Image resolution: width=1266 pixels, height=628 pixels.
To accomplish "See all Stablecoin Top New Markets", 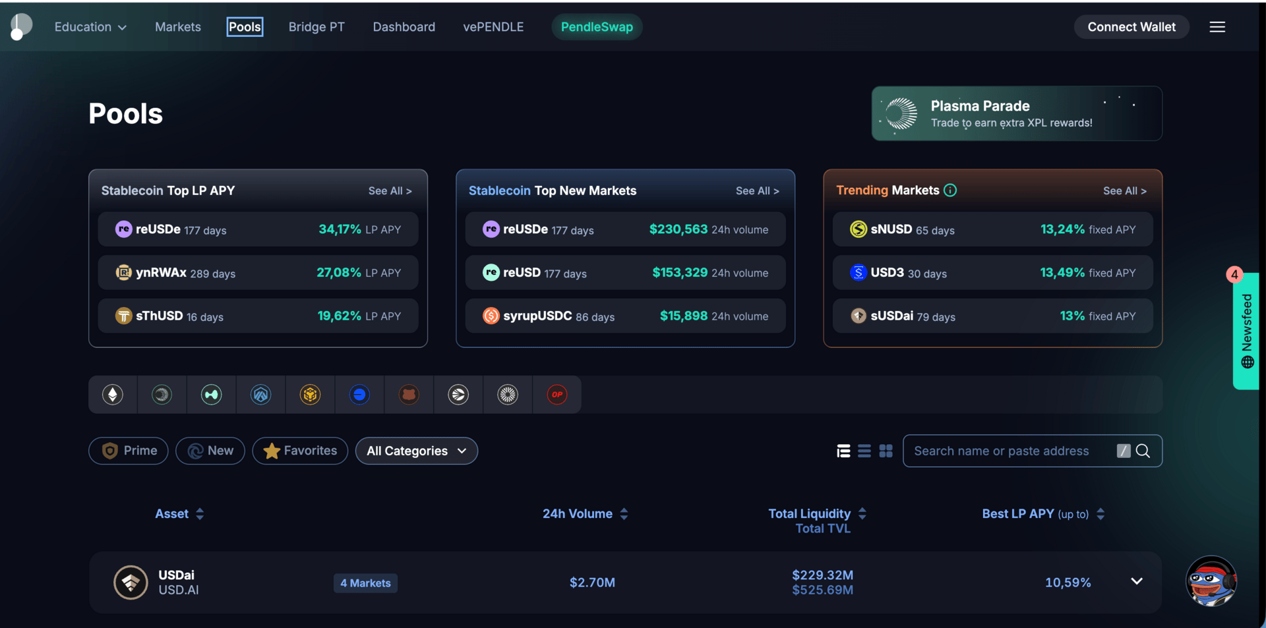I will coord(757,191).
